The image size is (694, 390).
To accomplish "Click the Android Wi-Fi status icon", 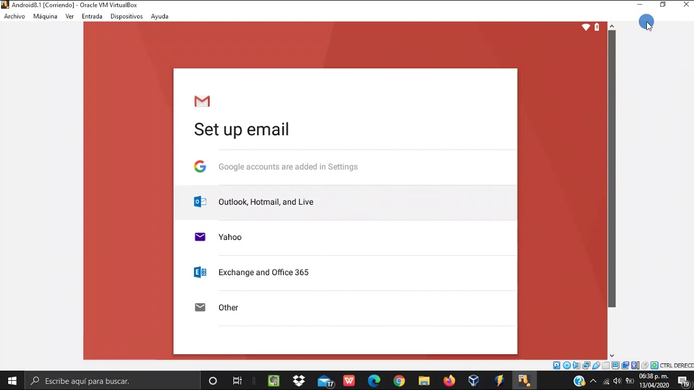I will pos(586,27).
